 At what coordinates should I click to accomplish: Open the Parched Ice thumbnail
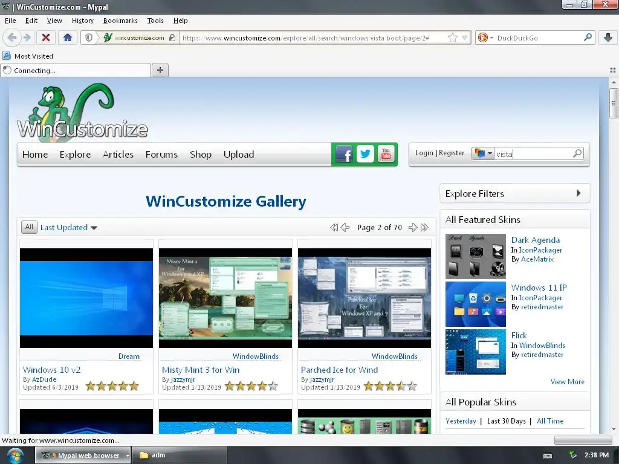pos(365,298)
